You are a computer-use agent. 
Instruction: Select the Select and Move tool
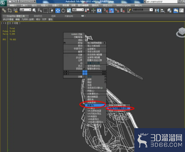(x=58, y=10)
